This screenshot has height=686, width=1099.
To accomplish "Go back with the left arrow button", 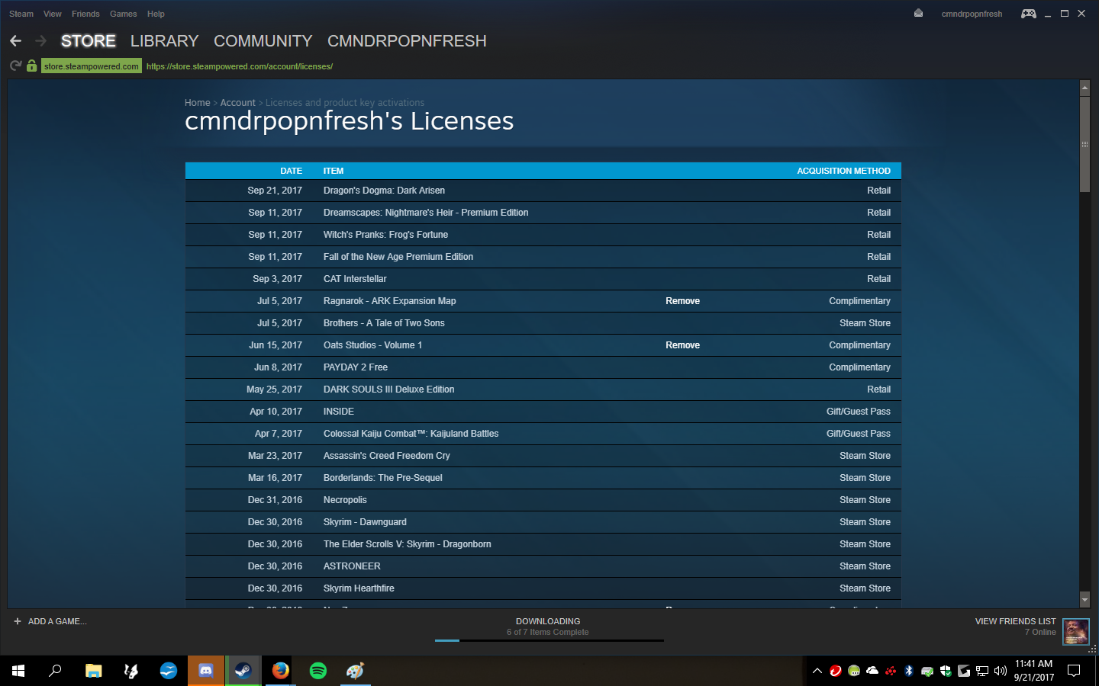I will point(15,41).
